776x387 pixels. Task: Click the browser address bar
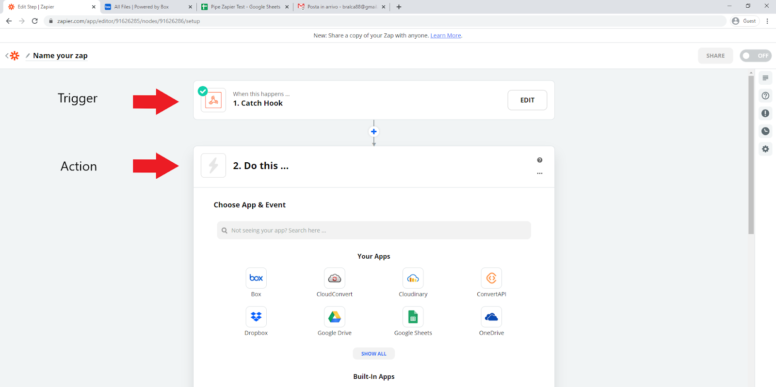tap(386, 21)
